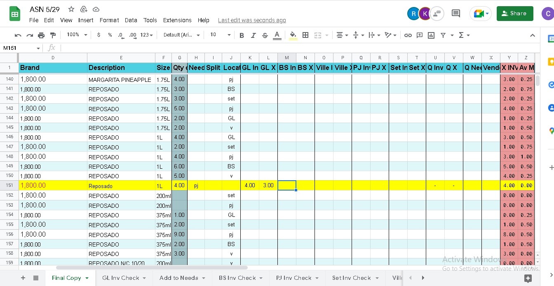Format as currency with dollar icon

pyautogui.click(x=99, y=35)
